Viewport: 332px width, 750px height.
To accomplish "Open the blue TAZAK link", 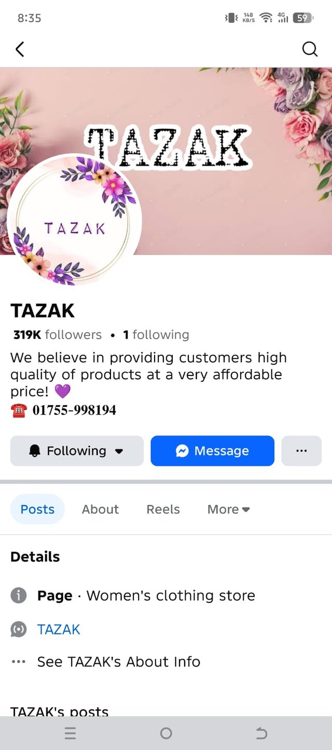I will (59, 630).
